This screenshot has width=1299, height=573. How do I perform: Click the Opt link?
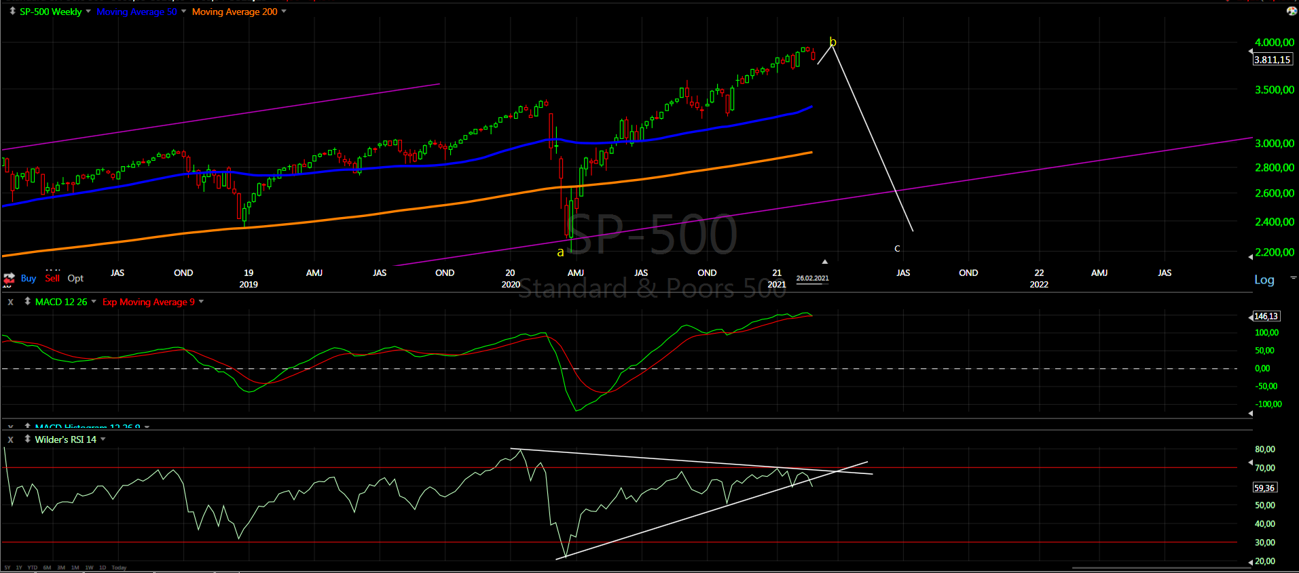pyautogui.click(x=75, y=278)
